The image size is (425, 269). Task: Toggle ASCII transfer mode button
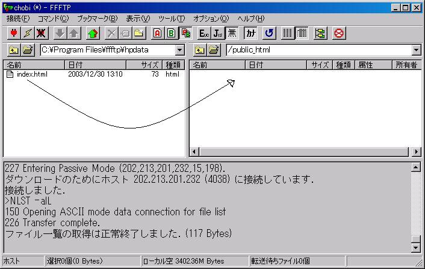click(x=158, y=33)
